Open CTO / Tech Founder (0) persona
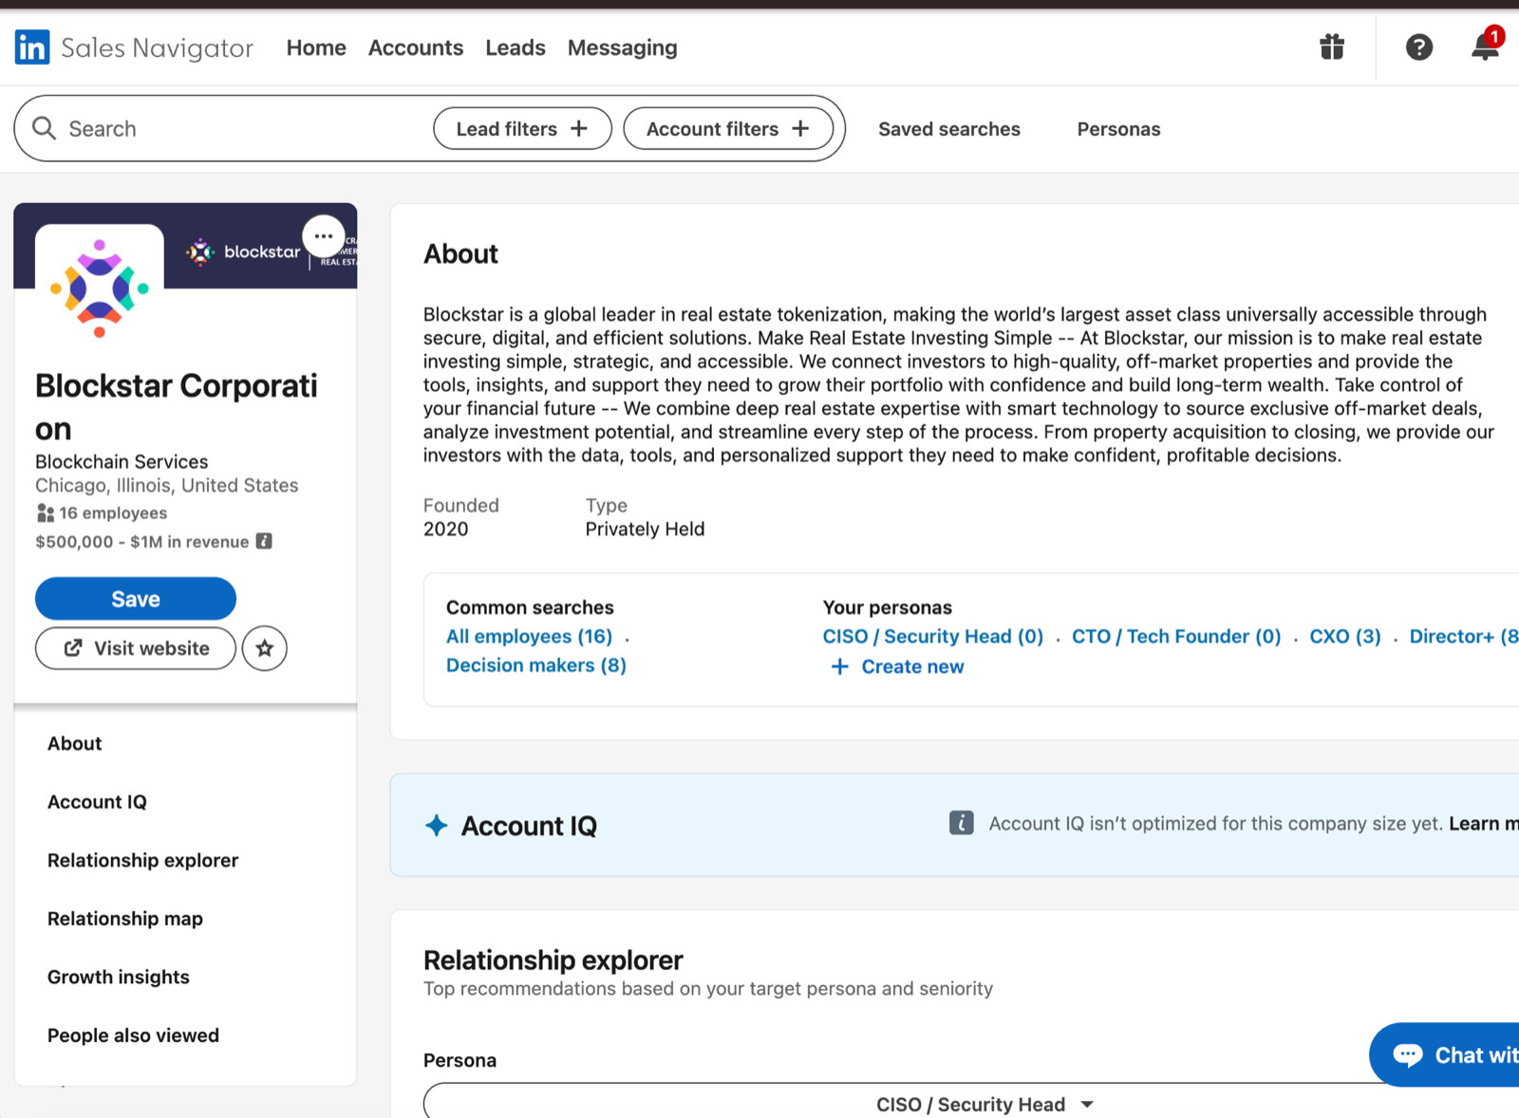1519x1118 pixels. point(1176,636)
